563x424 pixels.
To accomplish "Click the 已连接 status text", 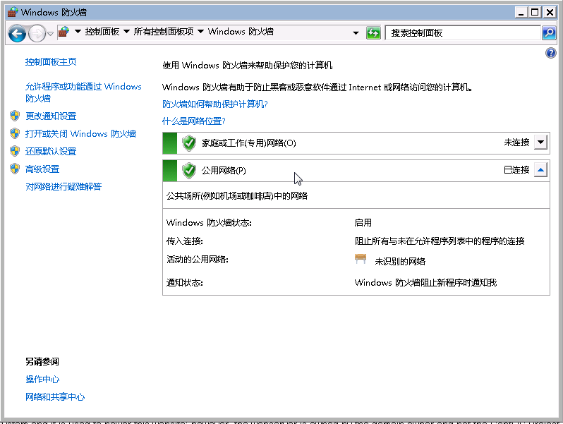I will pos(516,170).
